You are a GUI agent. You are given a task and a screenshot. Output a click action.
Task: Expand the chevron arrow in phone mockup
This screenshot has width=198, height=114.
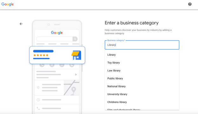point(76,75)
